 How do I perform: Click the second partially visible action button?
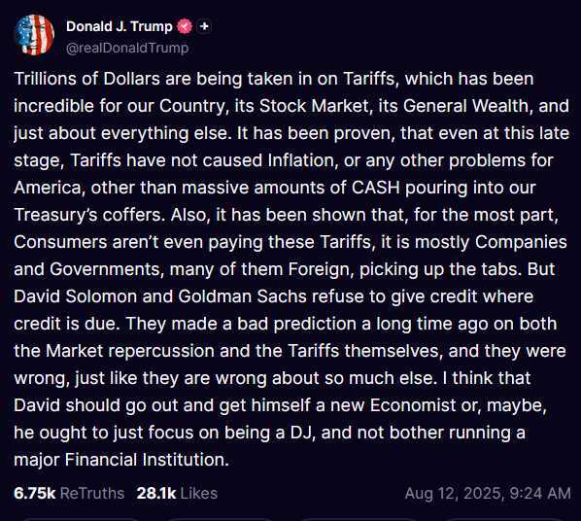pos(220,519)
